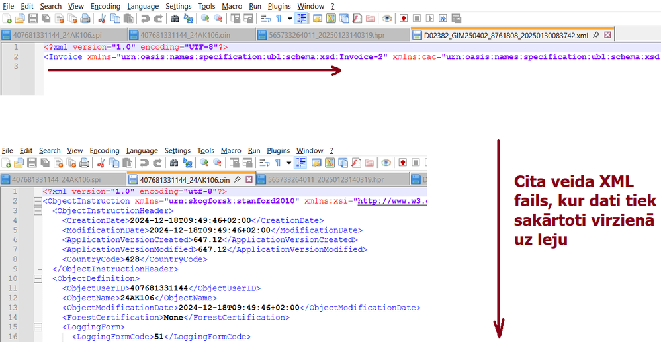Screen dimensions: 661x342
Task: Click ForestCertification value None in editor
Action: click(173, 318)
